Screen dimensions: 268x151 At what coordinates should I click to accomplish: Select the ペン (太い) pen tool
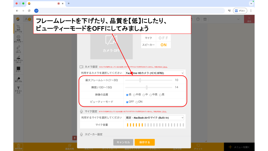(18, 49)
